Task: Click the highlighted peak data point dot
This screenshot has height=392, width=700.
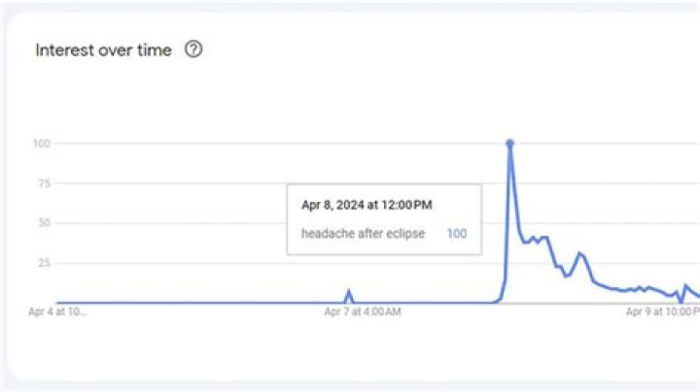Action: tap(509, 144)
